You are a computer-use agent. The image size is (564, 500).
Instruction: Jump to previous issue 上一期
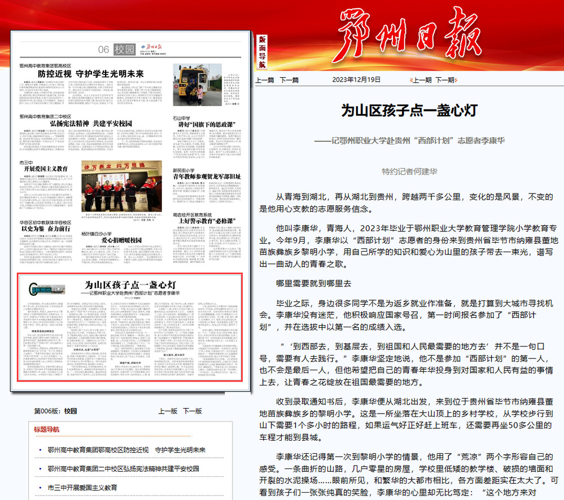point(422,80)
